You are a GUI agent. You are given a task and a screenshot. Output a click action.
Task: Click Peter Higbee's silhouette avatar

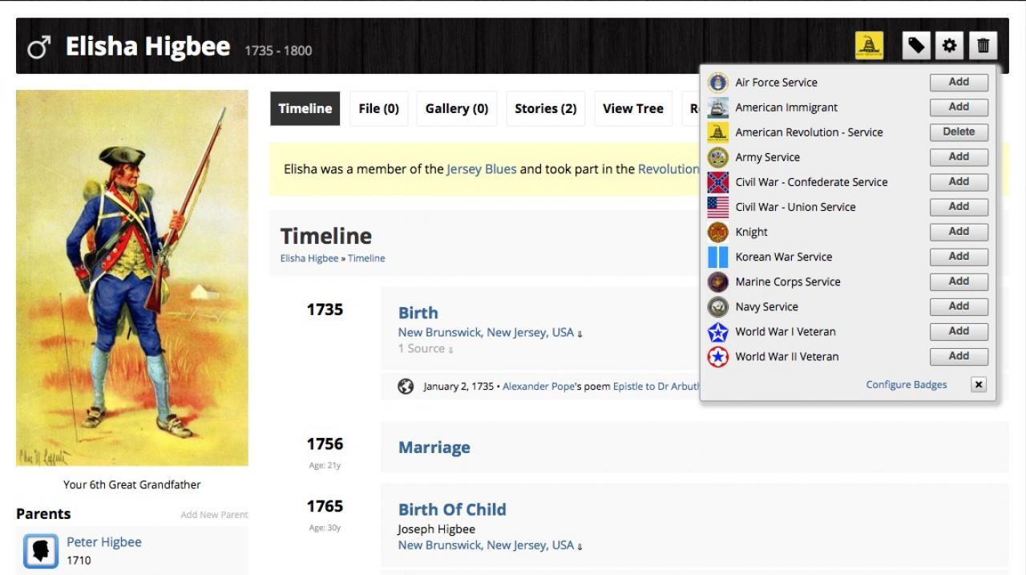40,551
